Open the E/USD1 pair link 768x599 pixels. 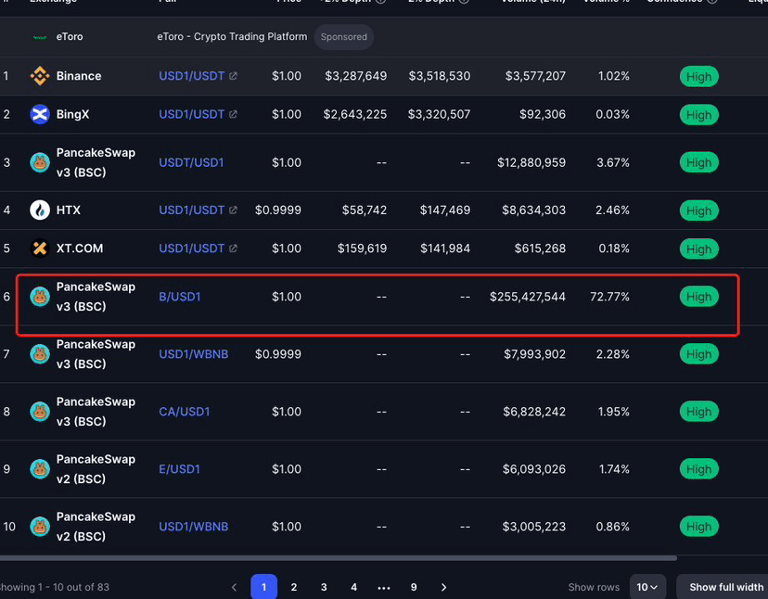tap(179, 468)
